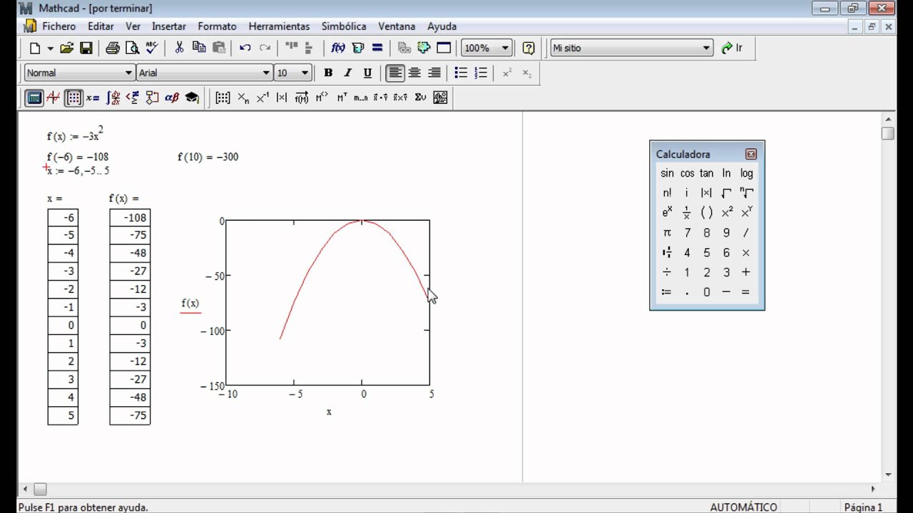This screenshot has width=913, height=513.
Task: Undo the last action
Action: click(x=245, y=48)
